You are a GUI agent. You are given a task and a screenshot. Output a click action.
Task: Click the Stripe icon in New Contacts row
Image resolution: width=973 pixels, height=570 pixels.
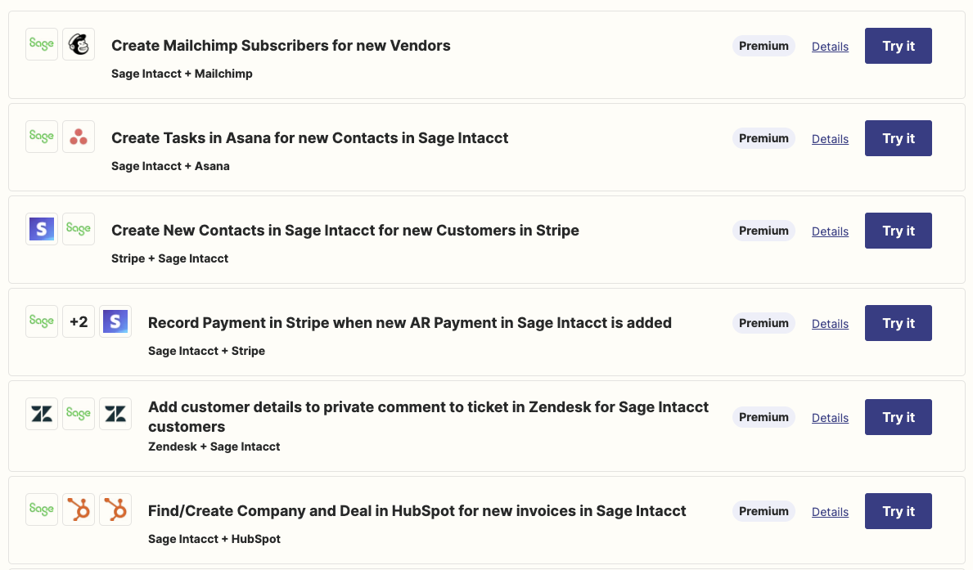[x=42, y=229]
